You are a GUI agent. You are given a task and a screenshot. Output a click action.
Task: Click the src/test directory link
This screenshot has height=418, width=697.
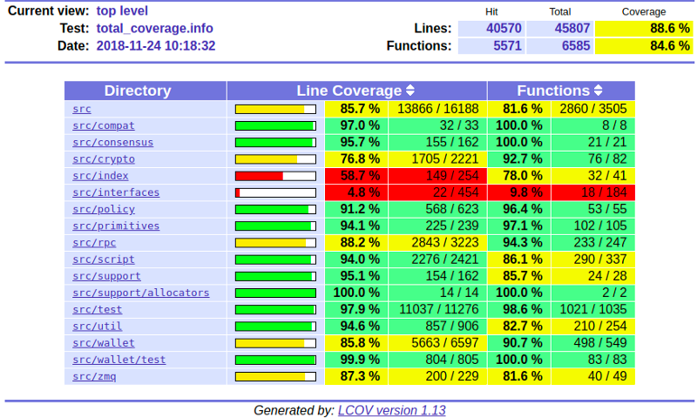98,309
